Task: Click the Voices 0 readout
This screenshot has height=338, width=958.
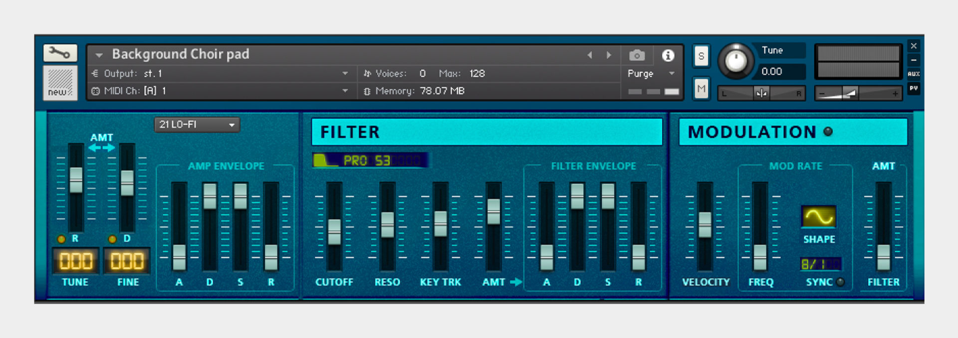Action: point(423,73)
